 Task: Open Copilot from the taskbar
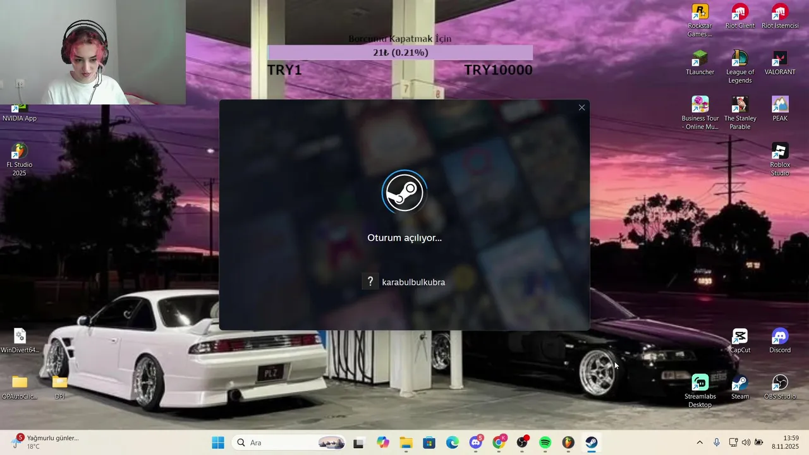[383, 442]
